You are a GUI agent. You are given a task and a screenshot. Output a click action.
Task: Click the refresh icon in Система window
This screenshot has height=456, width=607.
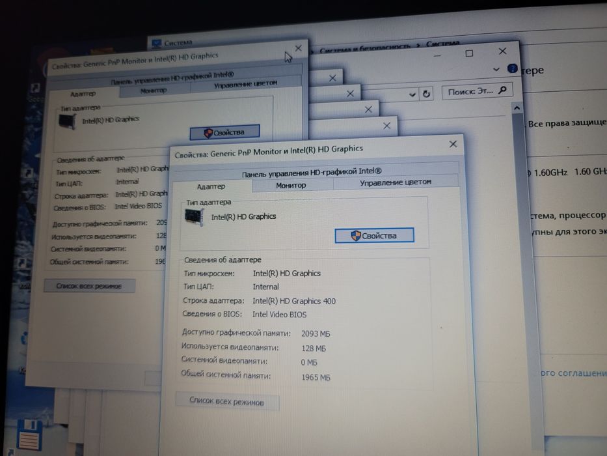coord(426,94)
